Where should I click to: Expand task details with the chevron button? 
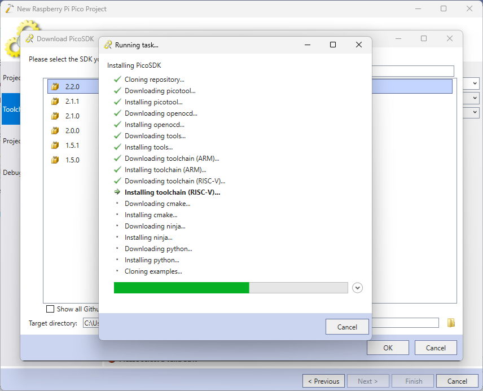pyautogui.click(x=357, y=288)
